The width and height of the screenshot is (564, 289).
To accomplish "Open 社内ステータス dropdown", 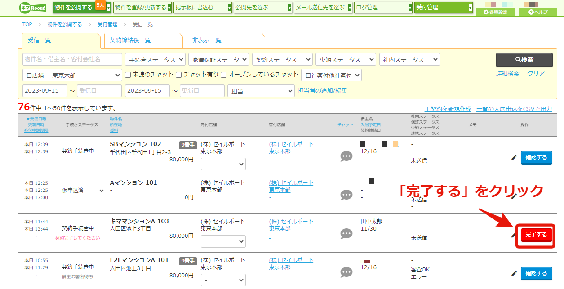I will [409, 59].
